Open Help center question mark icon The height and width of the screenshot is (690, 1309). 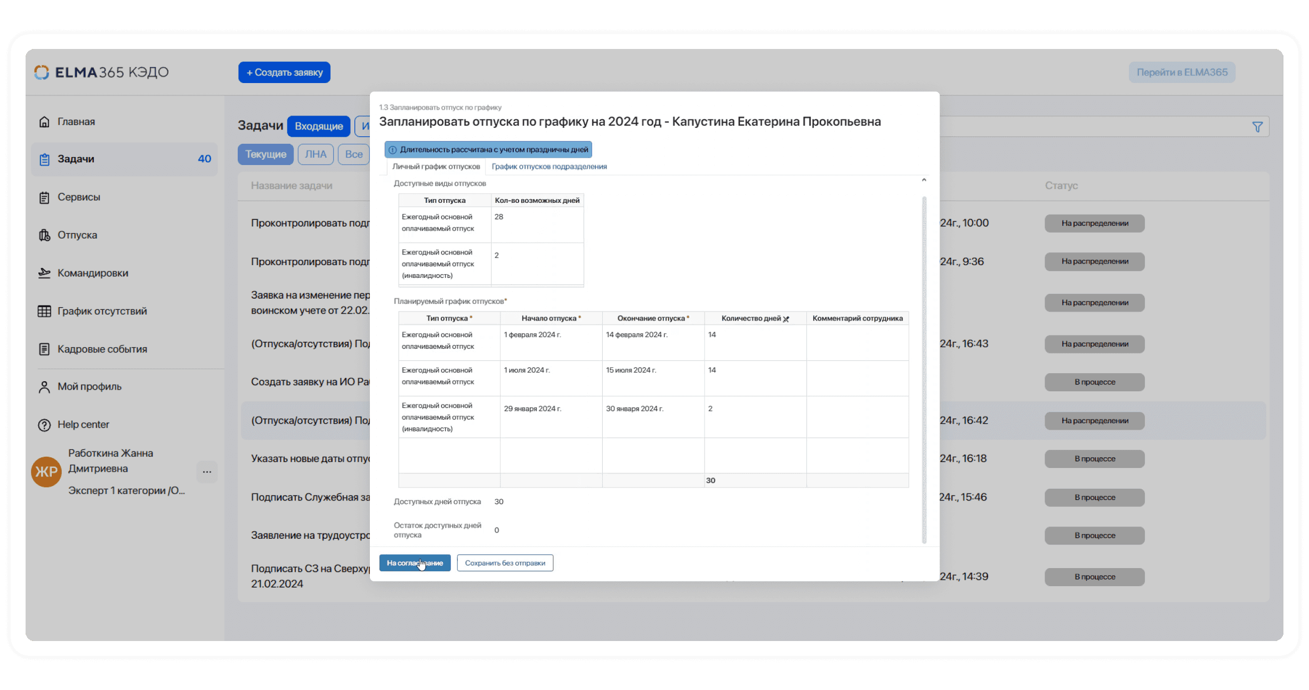pyautogui.click(x=45, y=425)
